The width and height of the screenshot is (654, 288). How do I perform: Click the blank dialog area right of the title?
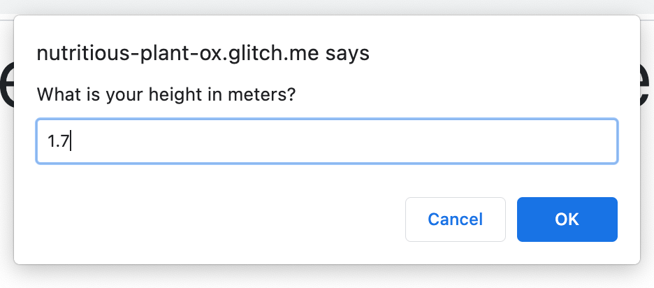(503, 54)
